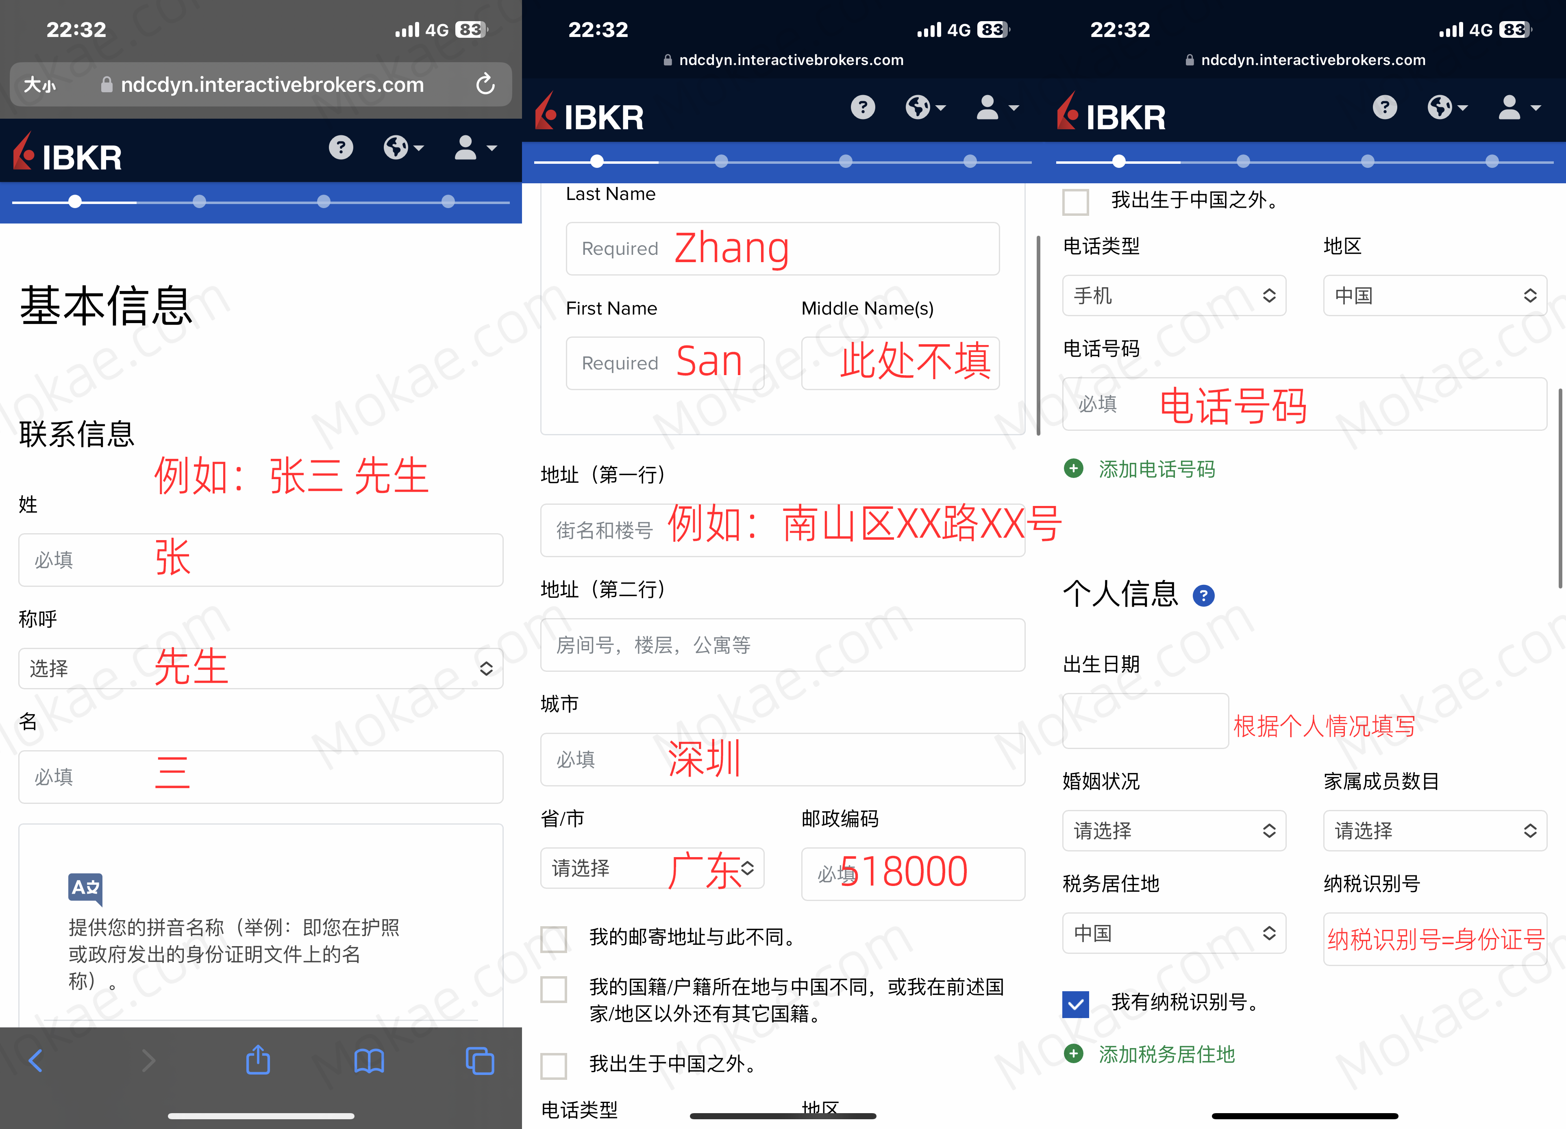1566x1129 pixels.
Task: Tap the help icon in middle screen header
Action: (862, 107)
